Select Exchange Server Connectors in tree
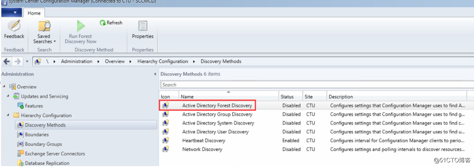474x167 pixels. click(x=55, y=154)
